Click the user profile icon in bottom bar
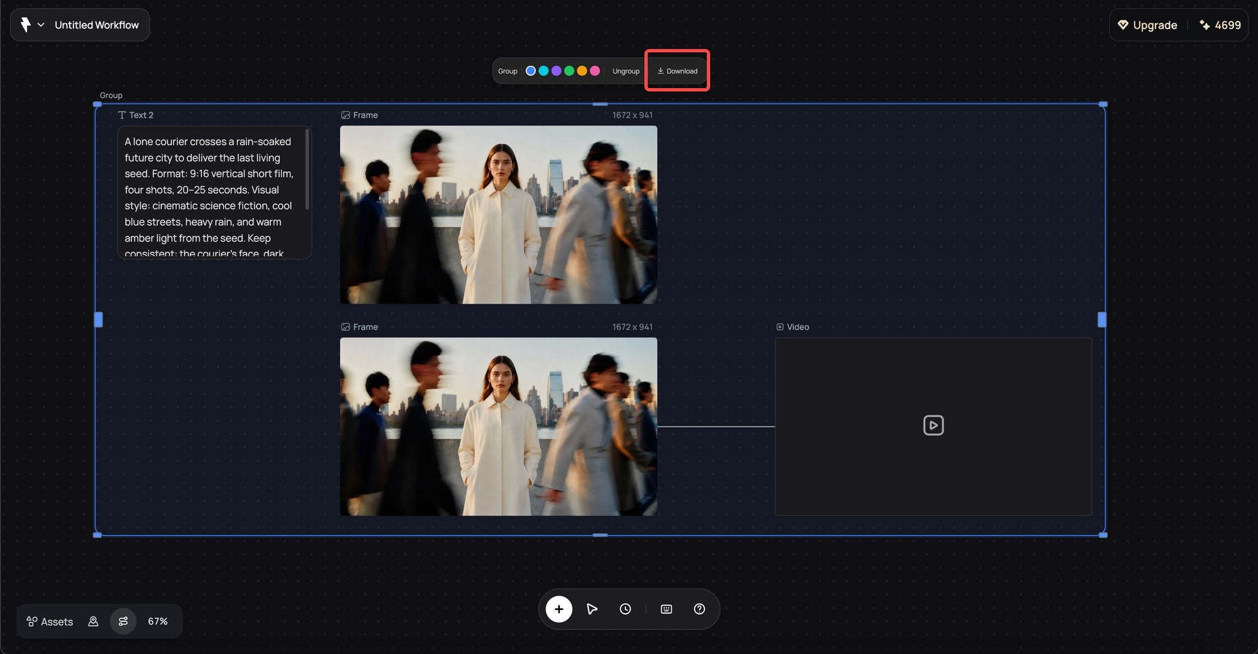Screen dimensions: 1258x654 [93, 621]
